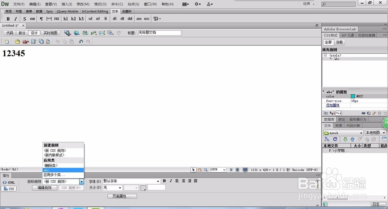Image resolution: width=388 pixels, height=209 pixels.
Task: Toggle Bold in Properties panel
Action: click(164, 181)
